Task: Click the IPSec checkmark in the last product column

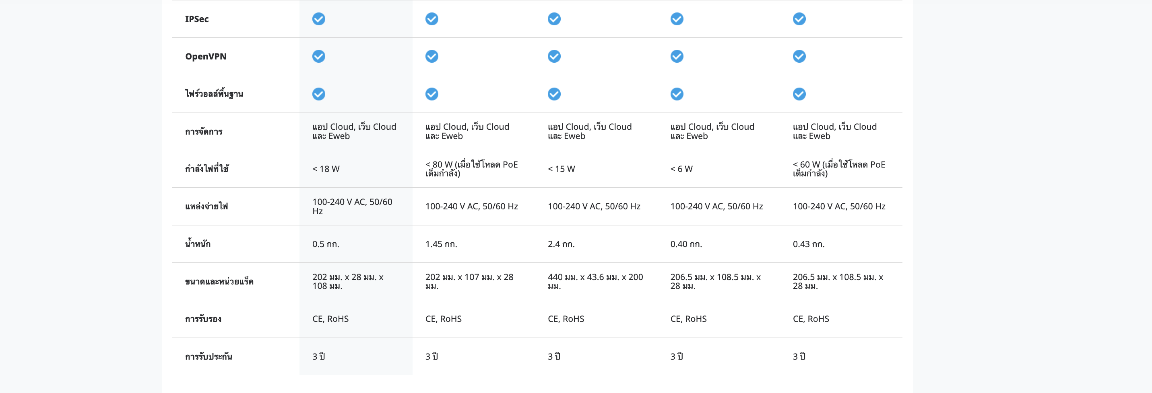Action: (799, 19)
